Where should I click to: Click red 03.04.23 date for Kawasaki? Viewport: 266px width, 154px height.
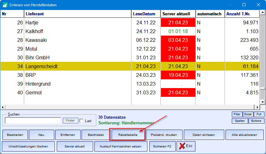178,40
